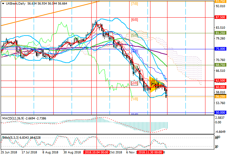Click the 2018.10.04 red date marker

point(96,152)
